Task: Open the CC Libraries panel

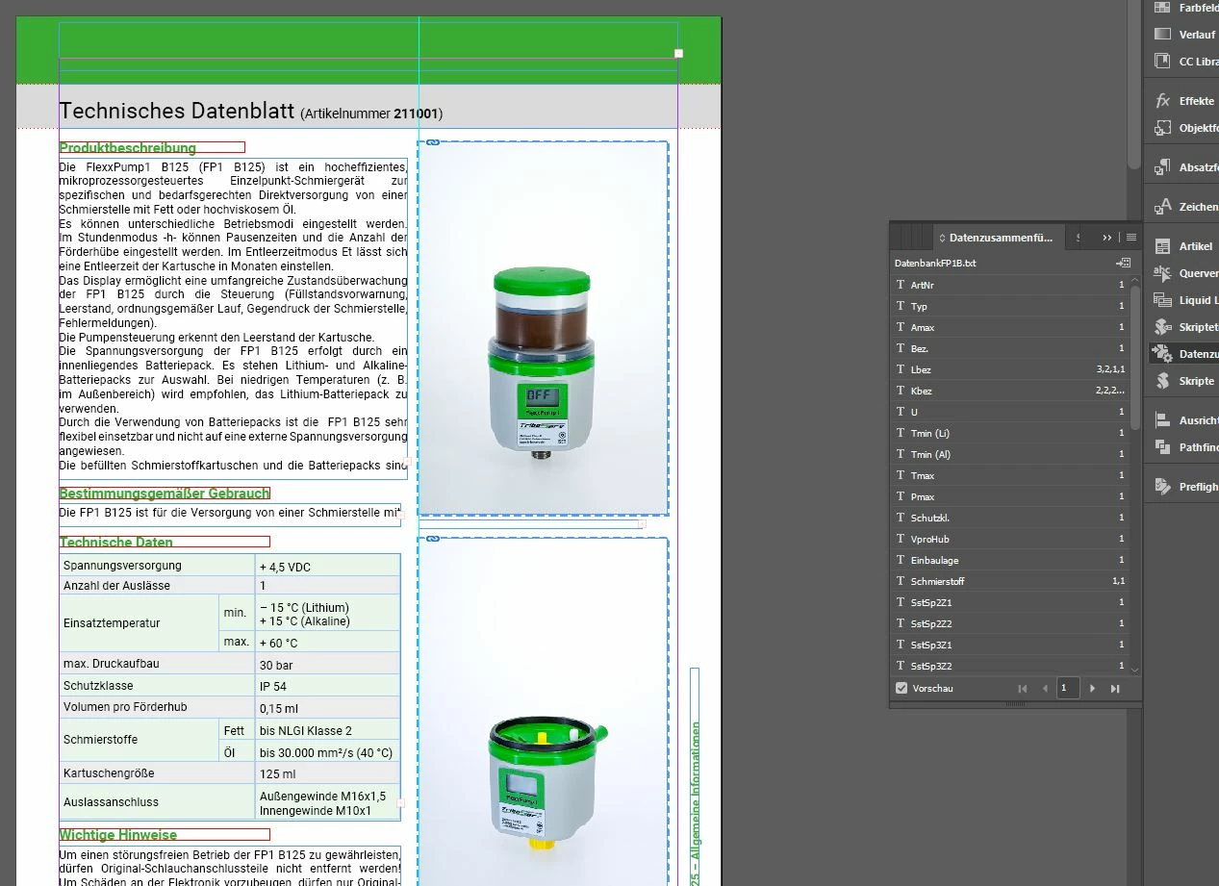Action: 1183,62
